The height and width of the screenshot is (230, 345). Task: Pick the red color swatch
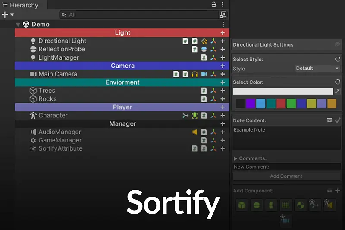click(x=281, y=104)
